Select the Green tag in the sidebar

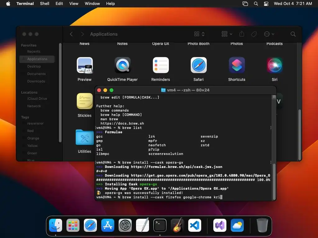click(37, 153)
